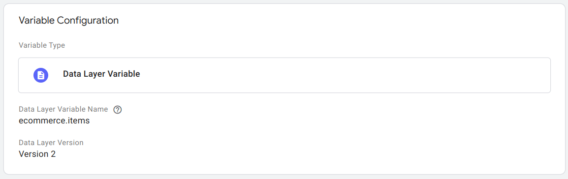The image size is (568, 179).
Task: Click empty space inside the variable type box
Action: click(x=344, y=75)
